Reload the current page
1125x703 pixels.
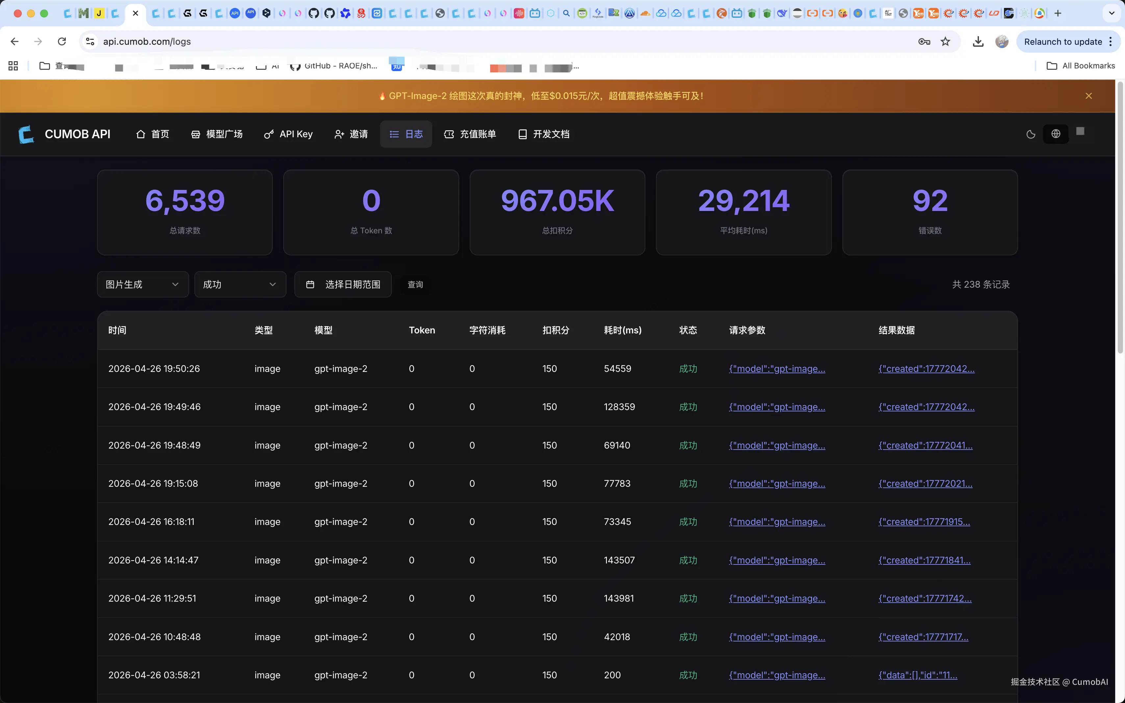[62, 42]
